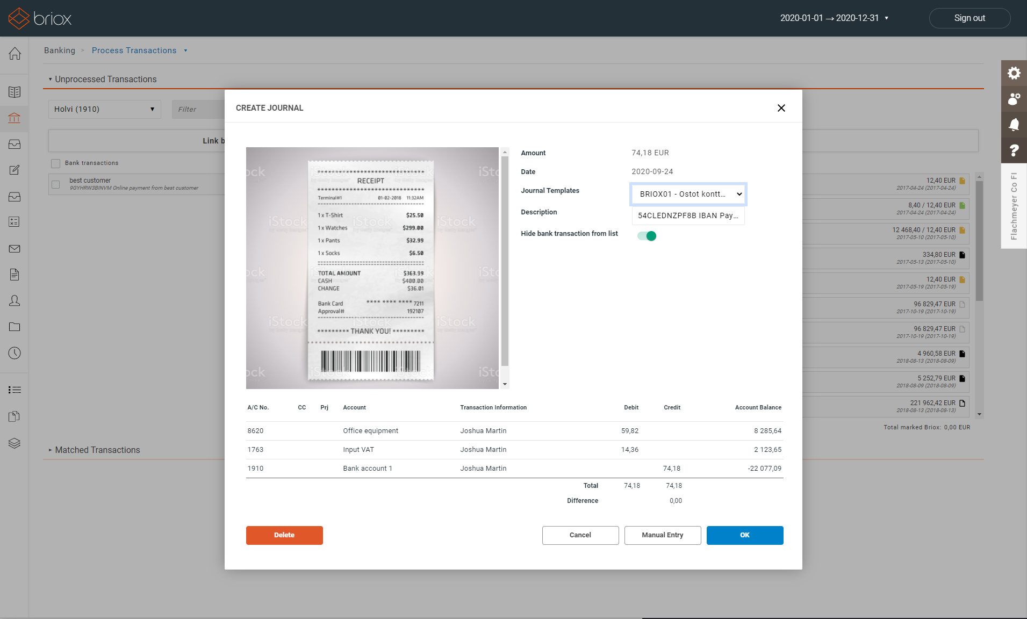Click the Manual Entry button

pyautogui.click(x=662, y=535)
